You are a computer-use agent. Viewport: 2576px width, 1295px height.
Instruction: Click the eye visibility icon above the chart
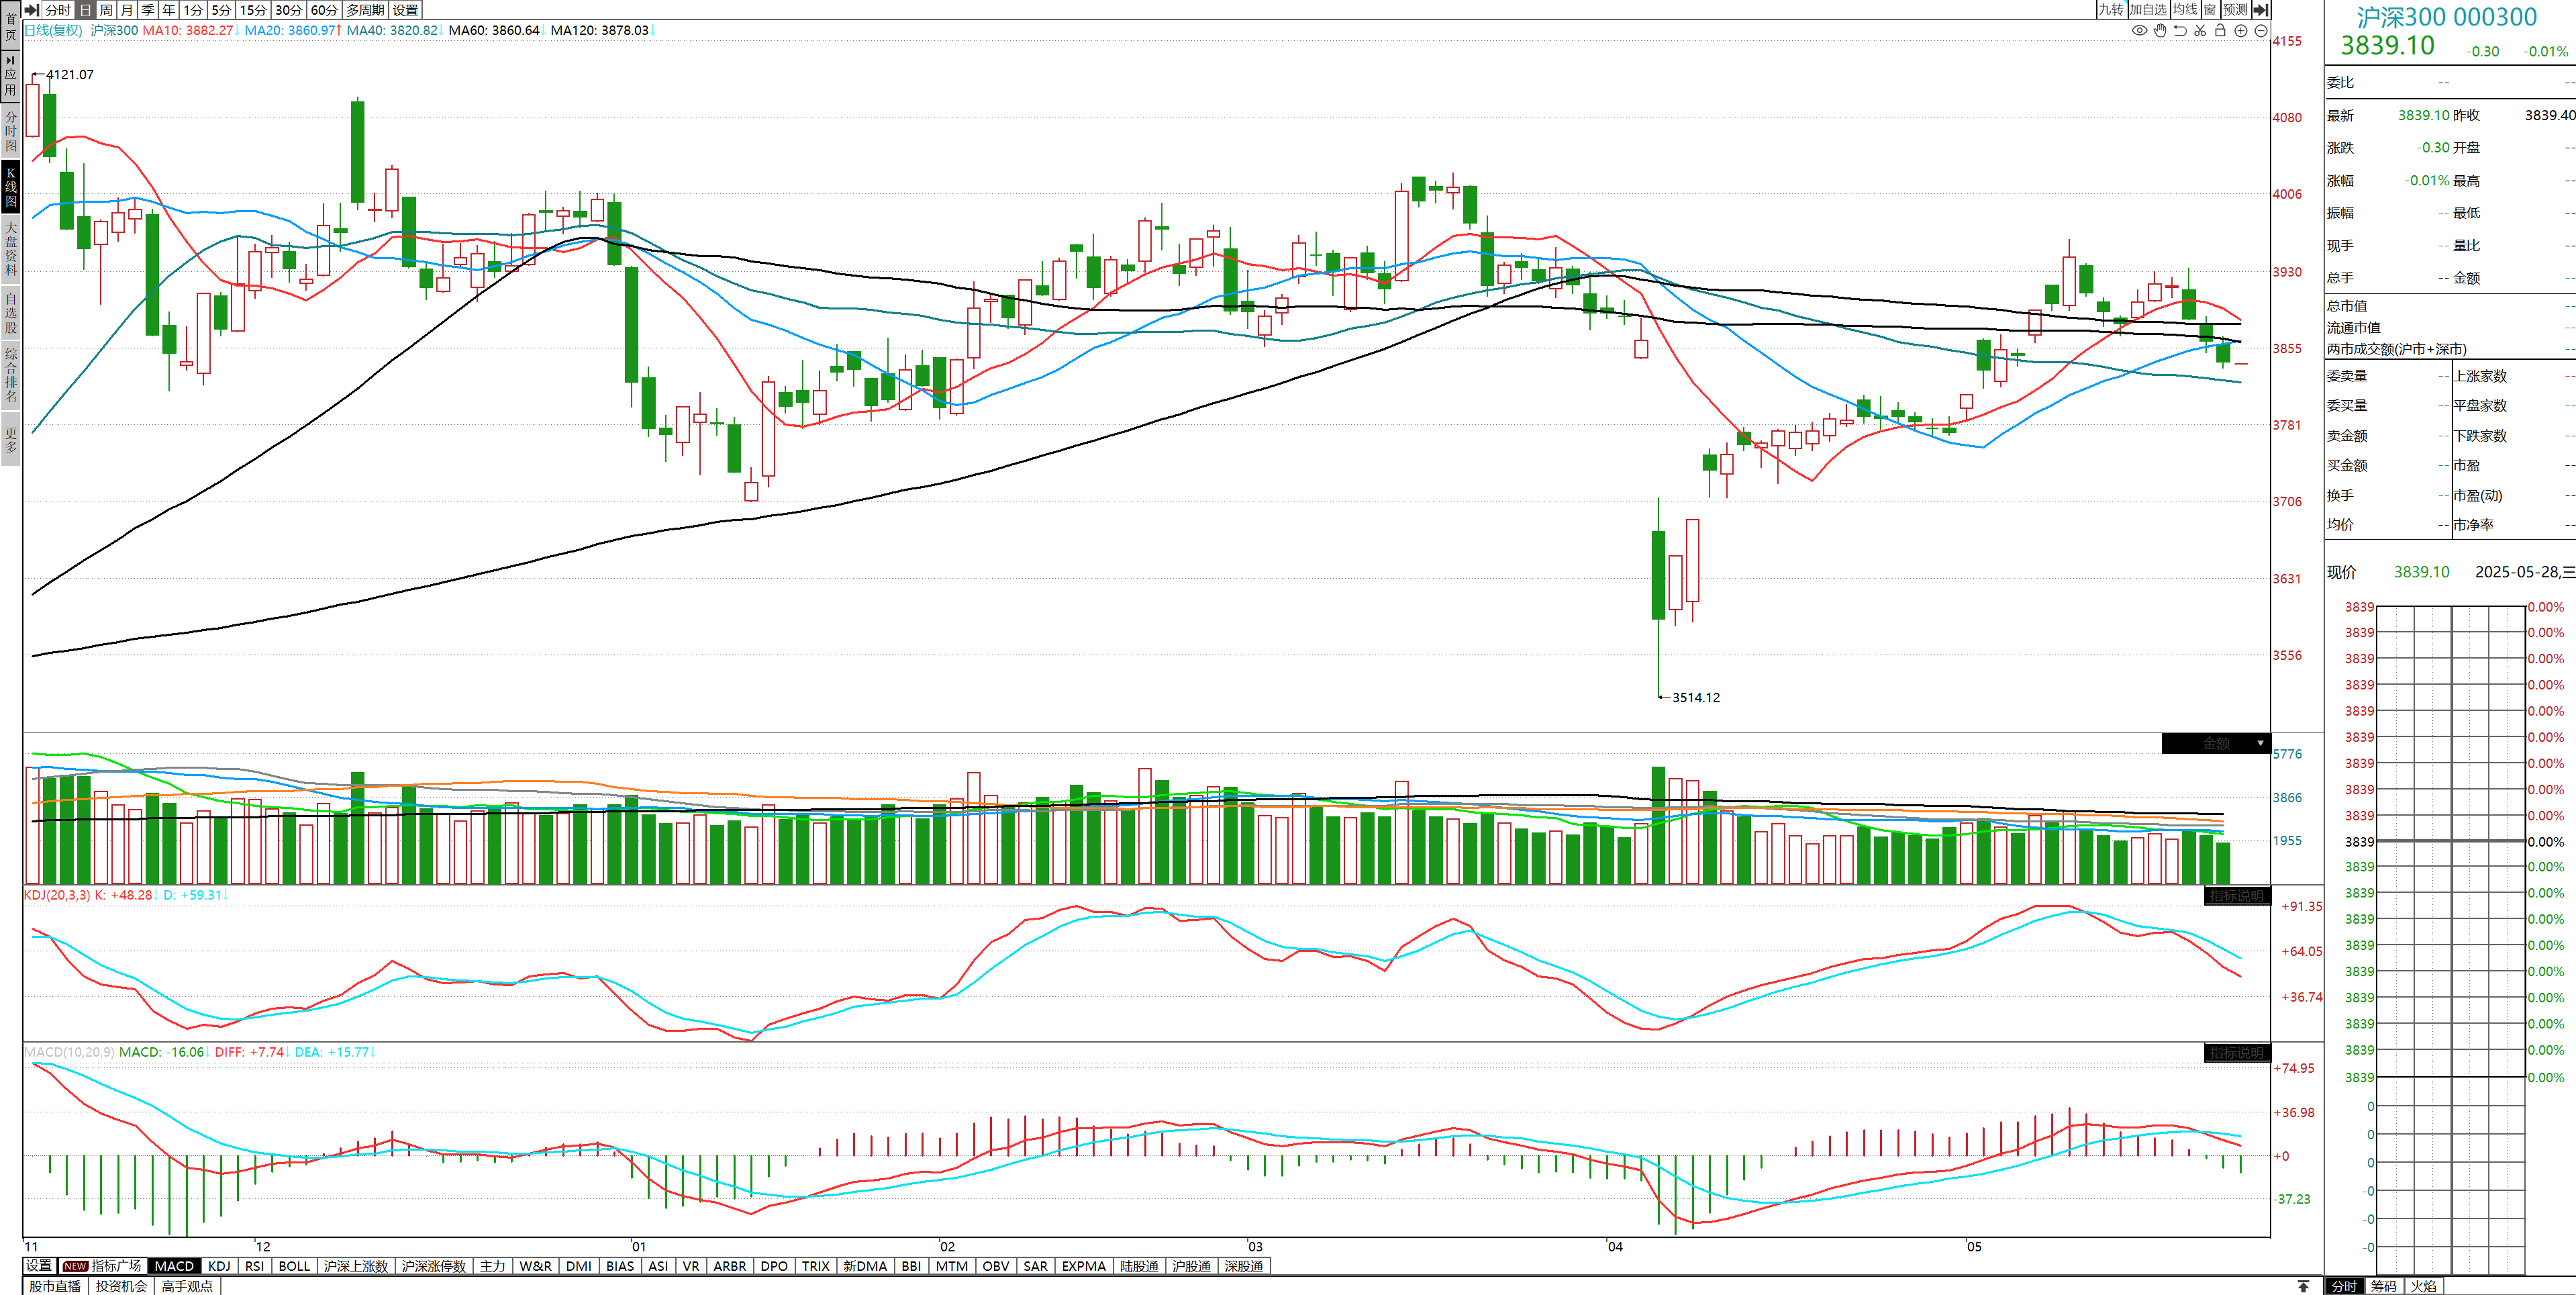2140,30
